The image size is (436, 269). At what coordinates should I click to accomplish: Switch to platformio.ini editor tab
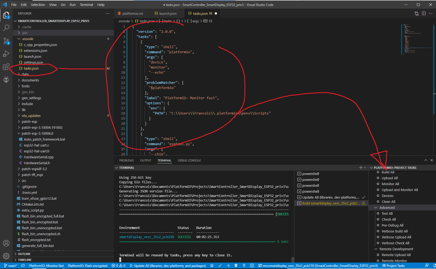132,13
